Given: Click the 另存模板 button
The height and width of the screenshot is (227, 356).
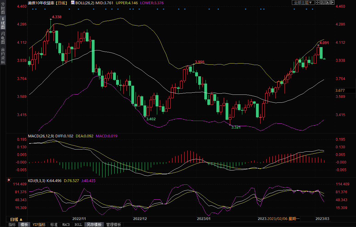Looking at the screenshot, I should (x=94, y=225).
